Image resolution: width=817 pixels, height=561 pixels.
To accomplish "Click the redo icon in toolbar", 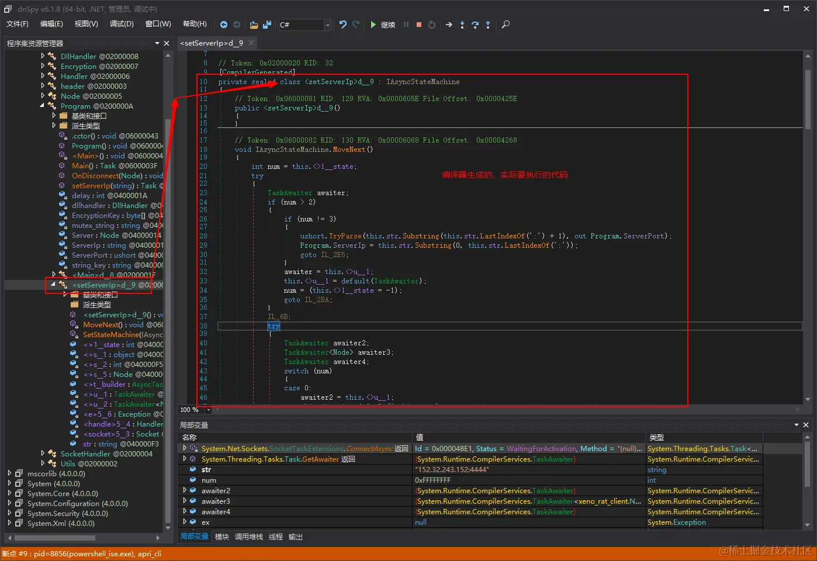I will pyautogui.click(x=356, y=25).
